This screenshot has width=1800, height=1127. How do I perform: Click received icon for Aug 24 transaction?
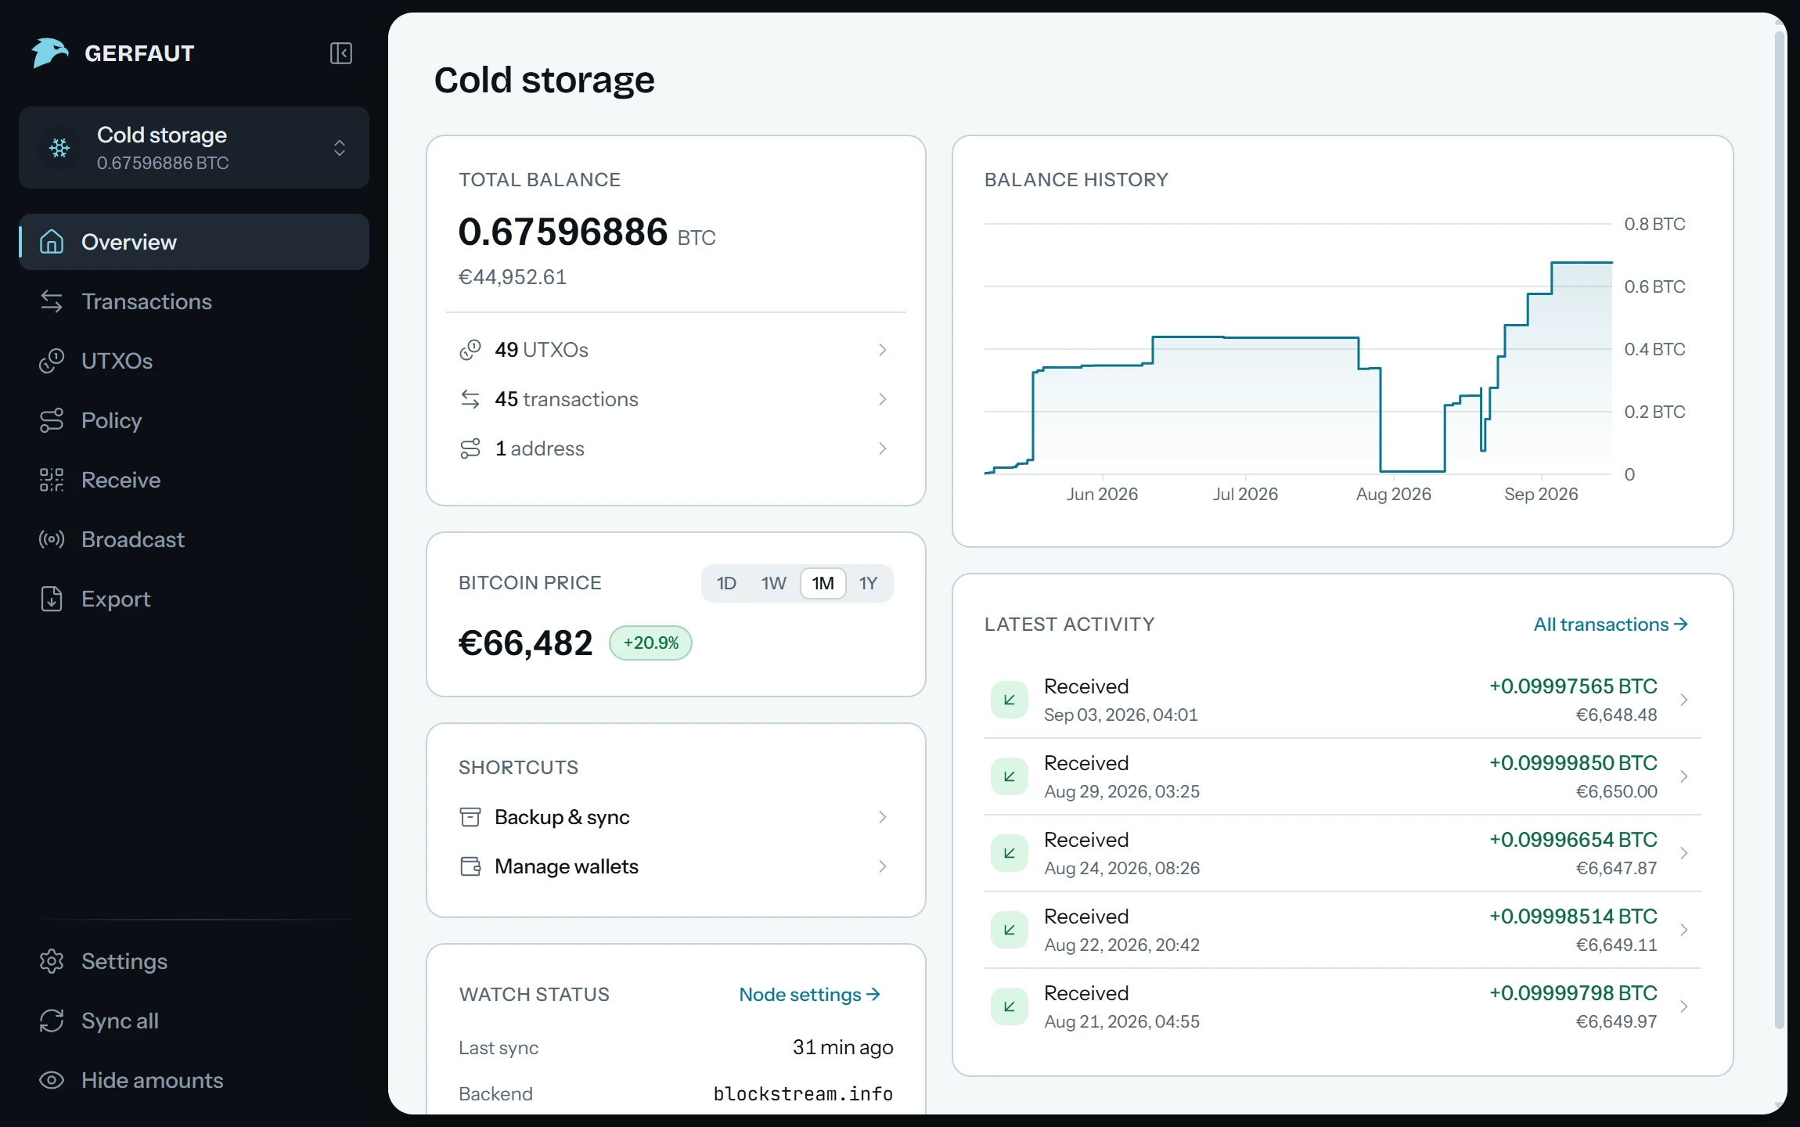(1010, 853)
